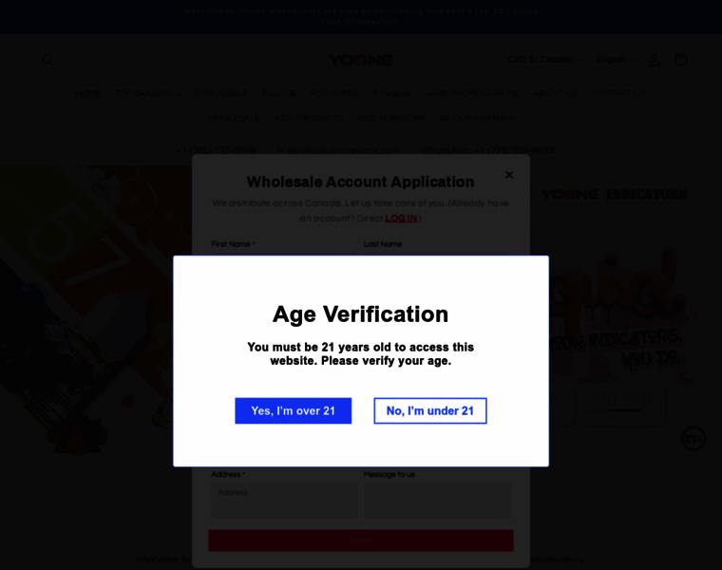This screenshot has width=722, height=570.
Task: Open the English language dropdown
Action: click(616, 60)
